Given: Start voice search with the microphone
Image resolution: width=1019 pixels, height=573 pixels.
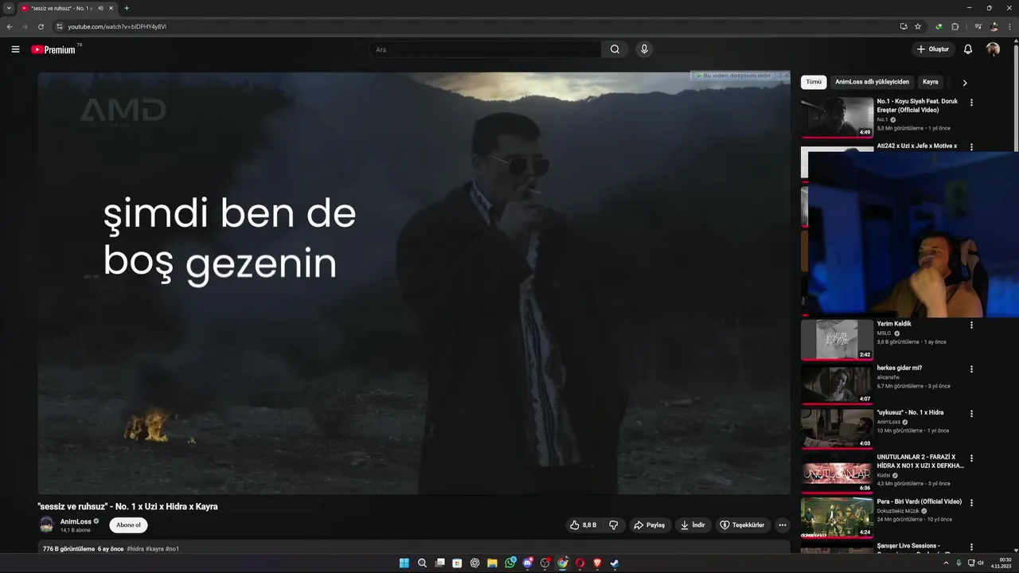Looking at the screenshot, I should (x=644, y=49).
